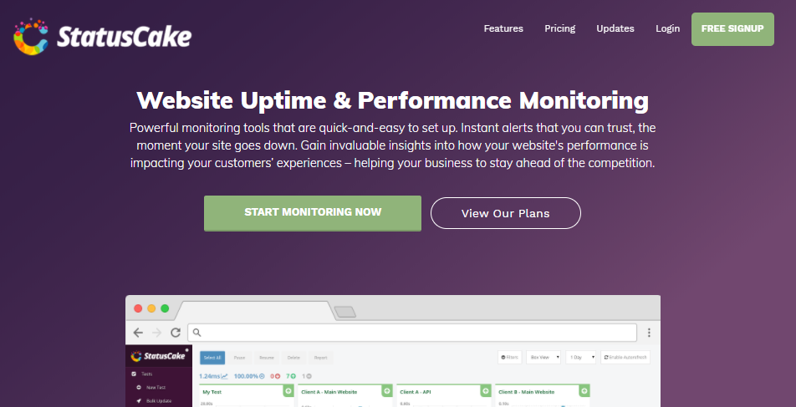Click the Select All button

[212, 358]
